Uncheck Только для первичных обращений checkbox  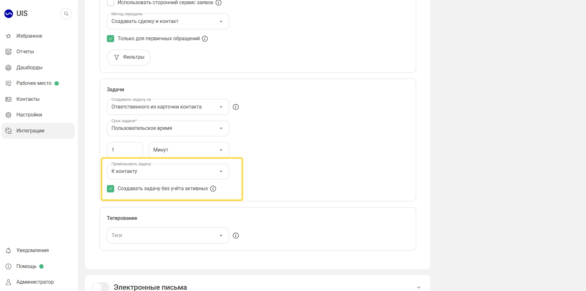[x=110, y=39]
